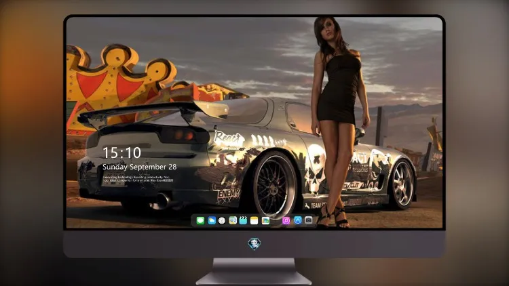The image size is (509, 286).
Task: Open the Weather app in the dock
Action: tap(212, 220)
